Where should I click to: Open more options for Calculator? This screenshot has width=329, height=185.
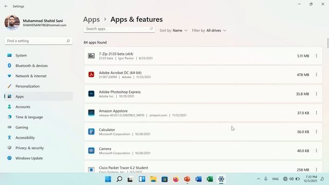316,132
